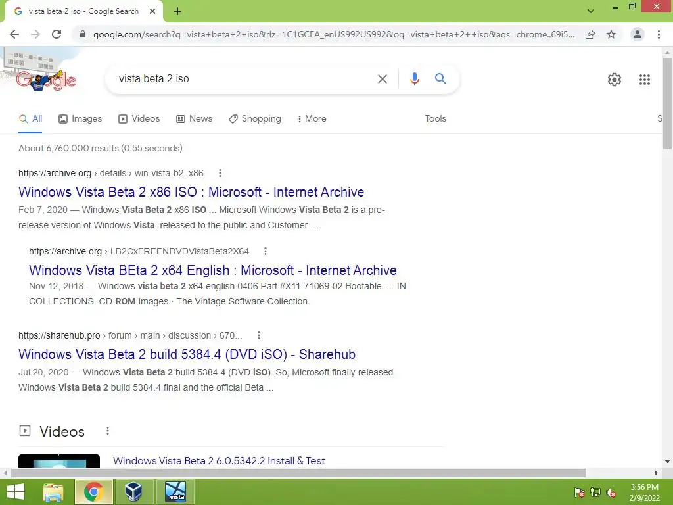673x505 pixels.
Task: Open options for the Videos section
Action: click(x=107, y=431)
